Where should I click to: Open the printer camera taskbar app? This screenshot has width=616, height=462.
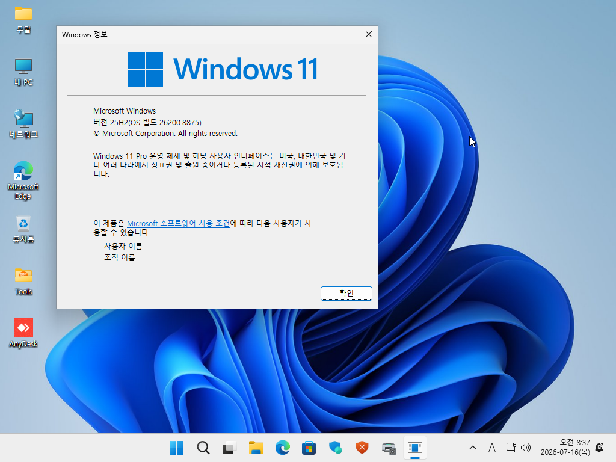pyautogui.click(x=389, y=448)
